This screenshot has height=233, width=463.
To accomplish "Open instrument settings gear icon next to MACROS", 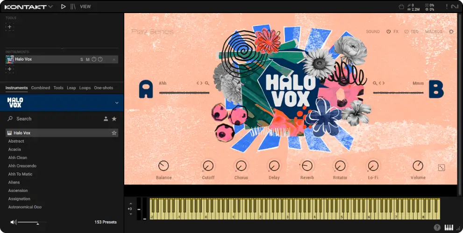I will click(x=451, y=32).
